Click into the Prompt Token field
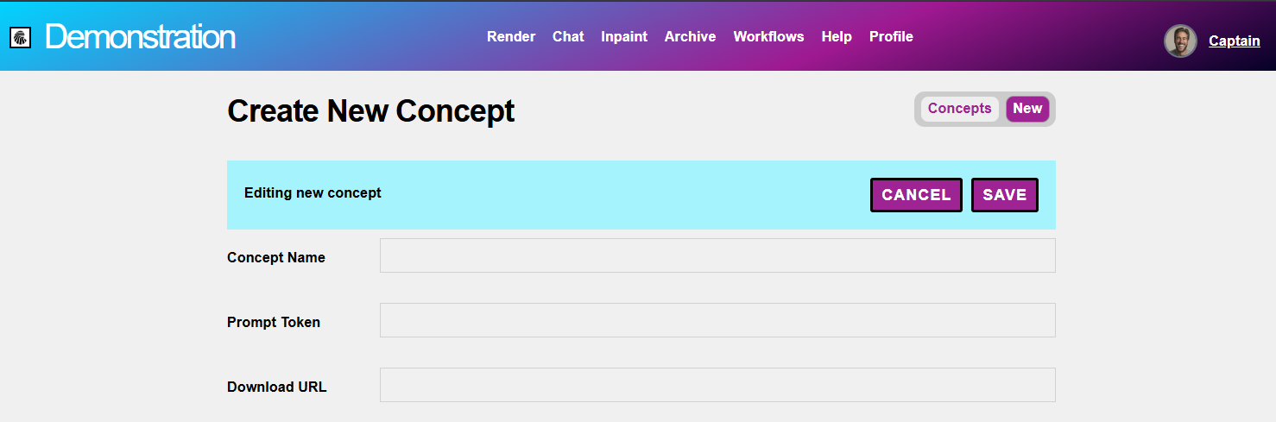The height and width of the screenshot is (422, 1276). 717,320
